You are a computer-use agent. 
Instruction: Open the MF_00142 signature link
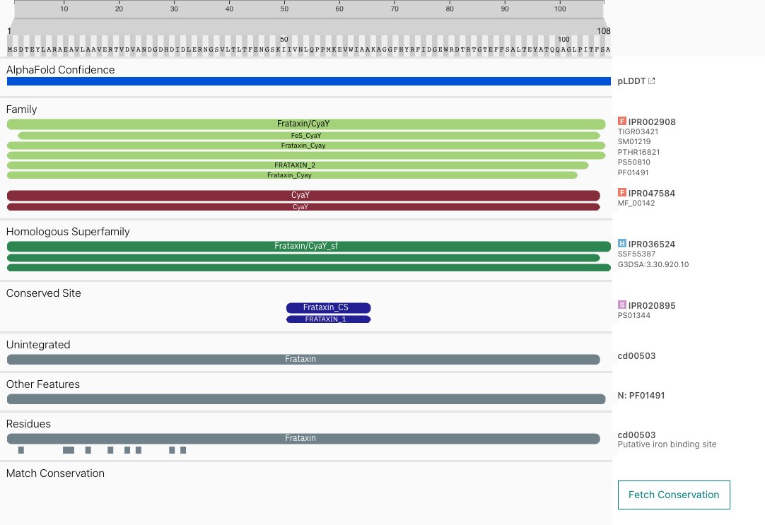click(636, 203)
